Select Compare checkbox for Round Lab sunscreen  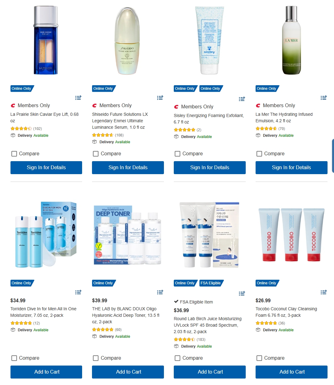point(177,358)
